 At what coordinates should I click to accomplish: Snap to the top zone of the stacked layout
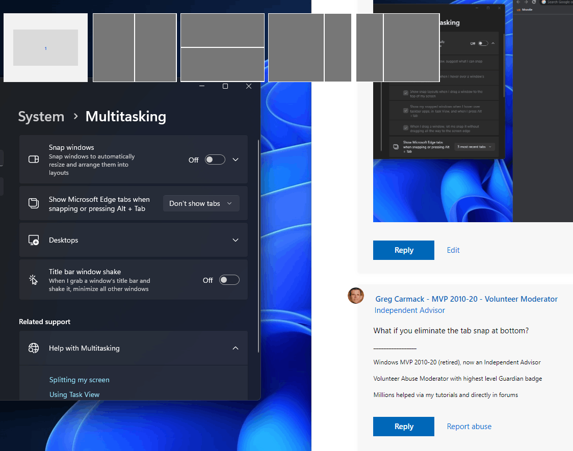coord(223,30)
